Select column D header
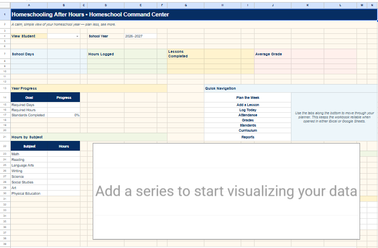 106,5
